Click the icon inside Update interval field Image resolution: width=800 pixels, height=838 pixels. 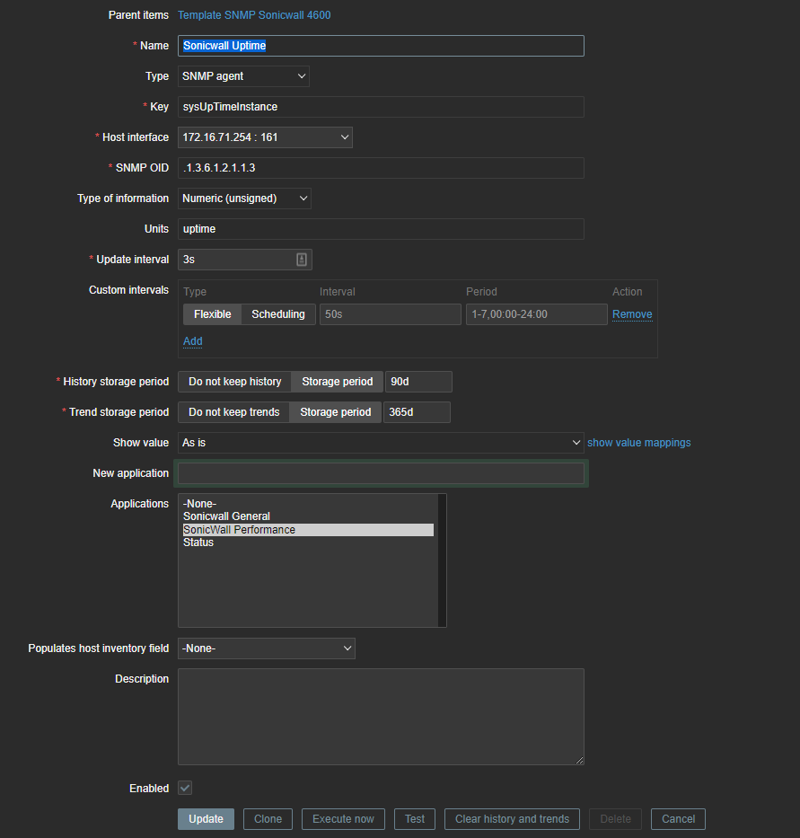pyautogui.click(x=302, y=260)
